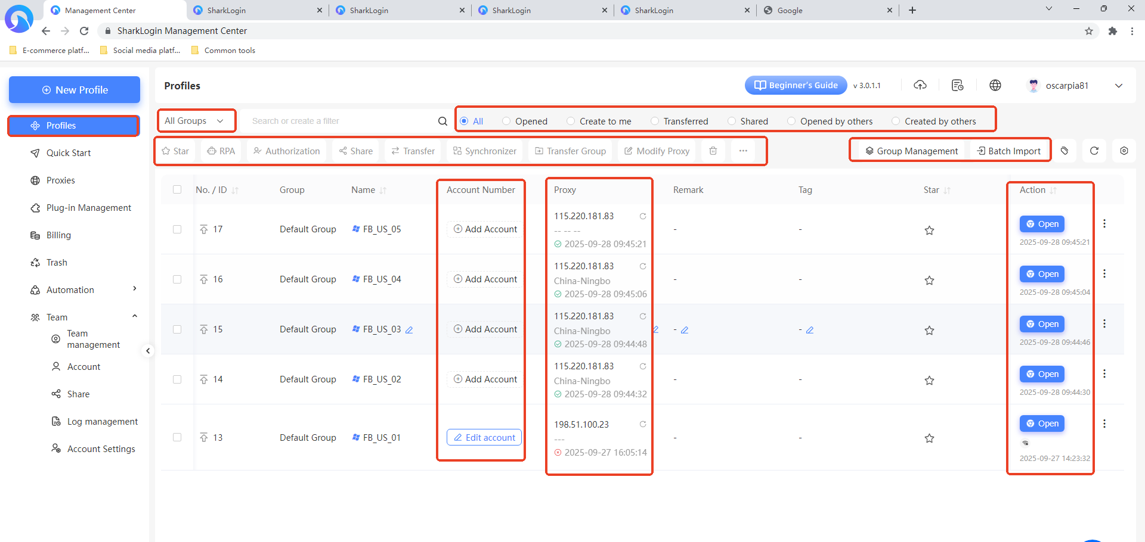Select the Opened radio filter
Image resolution: width=1145 pixels, height=542 pixels.
[506, 121]
